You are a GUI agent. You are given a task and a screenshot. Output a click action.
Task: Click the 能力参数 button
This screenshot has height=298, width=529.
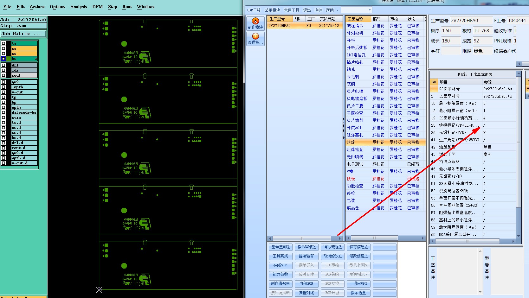pos(280,275)
